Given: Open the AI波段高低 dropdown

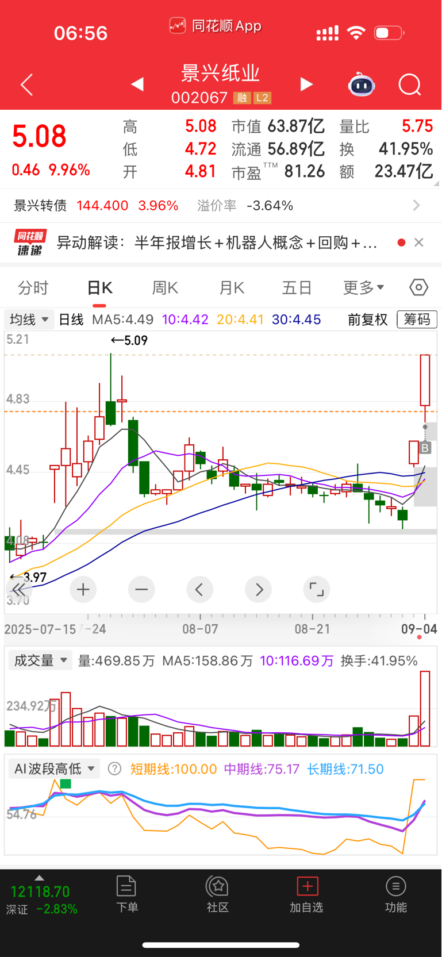Looking at the screenshot, I should (54, 768).
